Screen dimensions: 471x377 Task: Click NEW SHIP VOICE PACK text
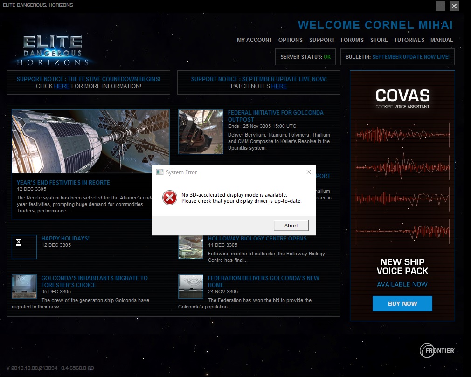pyautogui.click(x=402, y=266)
